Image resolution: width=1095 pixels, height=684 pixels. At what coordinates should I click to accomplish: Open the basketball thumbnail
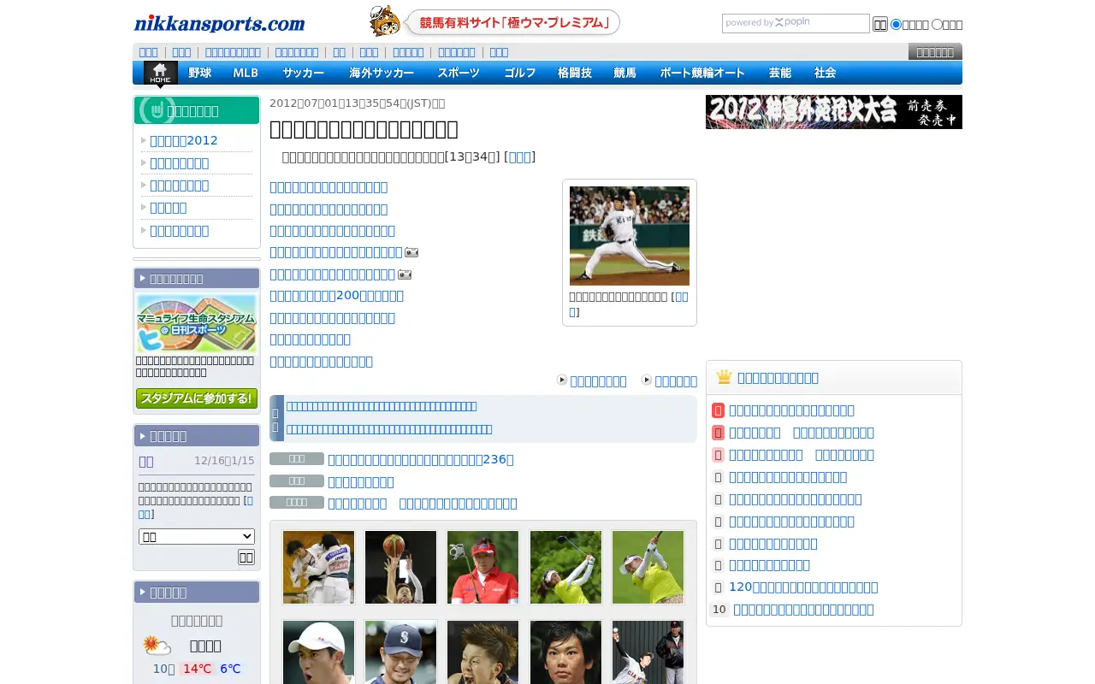click(400, 567)
